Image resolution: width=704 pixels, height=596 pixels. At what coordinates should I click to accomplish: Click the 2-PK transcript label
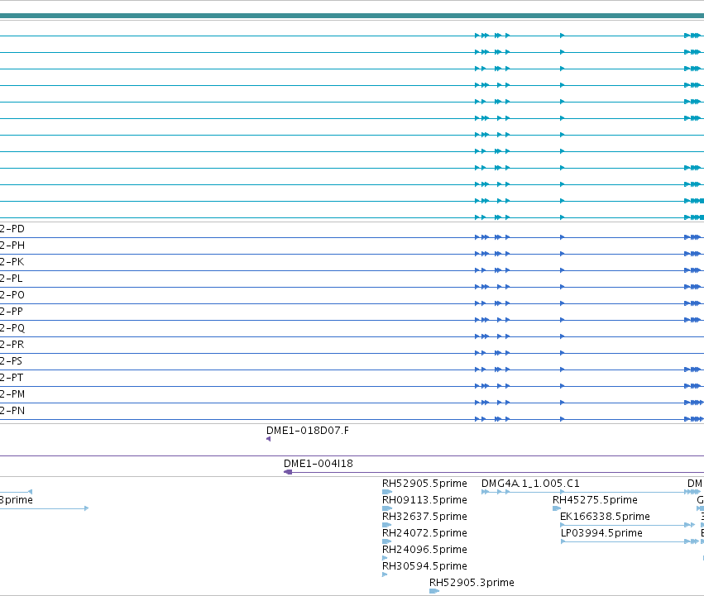(12, 262)
